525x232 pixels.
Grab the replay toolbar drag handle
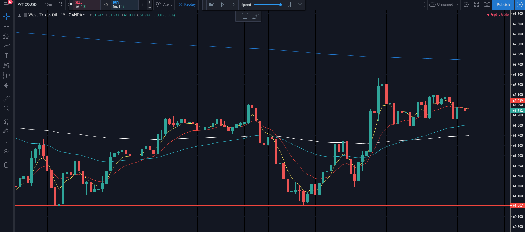click(204, 5)
